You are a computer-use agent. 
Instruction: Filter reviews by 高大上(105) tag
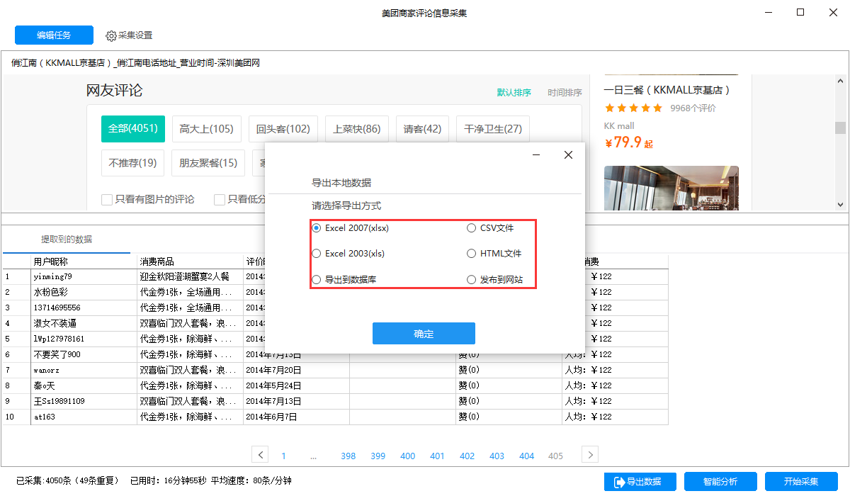(x=206, y=129)
